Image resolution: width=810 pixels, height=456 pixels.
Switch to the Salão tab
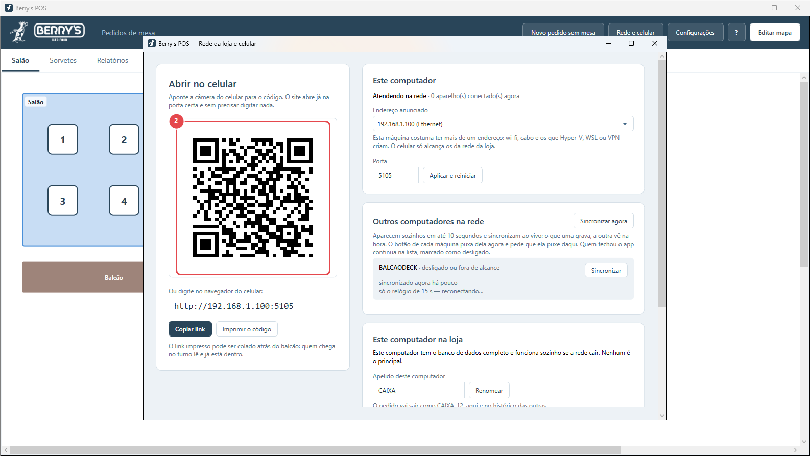click(x=20, y=60)
